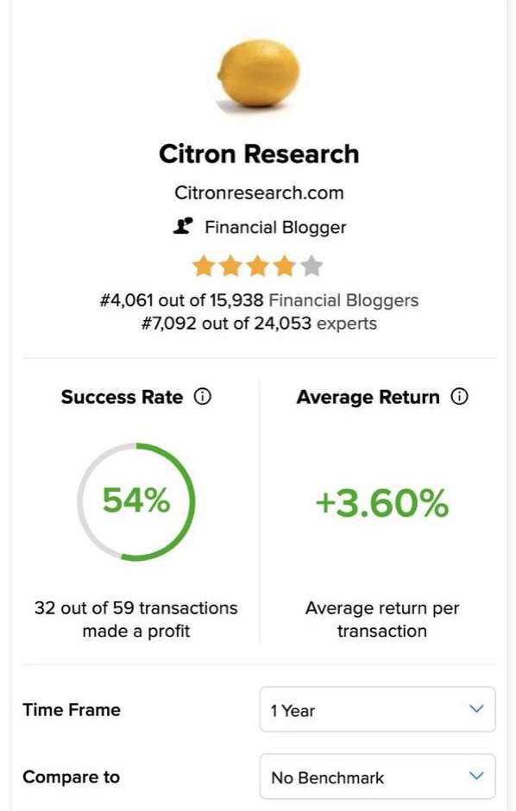
Task: Open the experts ranking link
Action: (x=346, y=324)
